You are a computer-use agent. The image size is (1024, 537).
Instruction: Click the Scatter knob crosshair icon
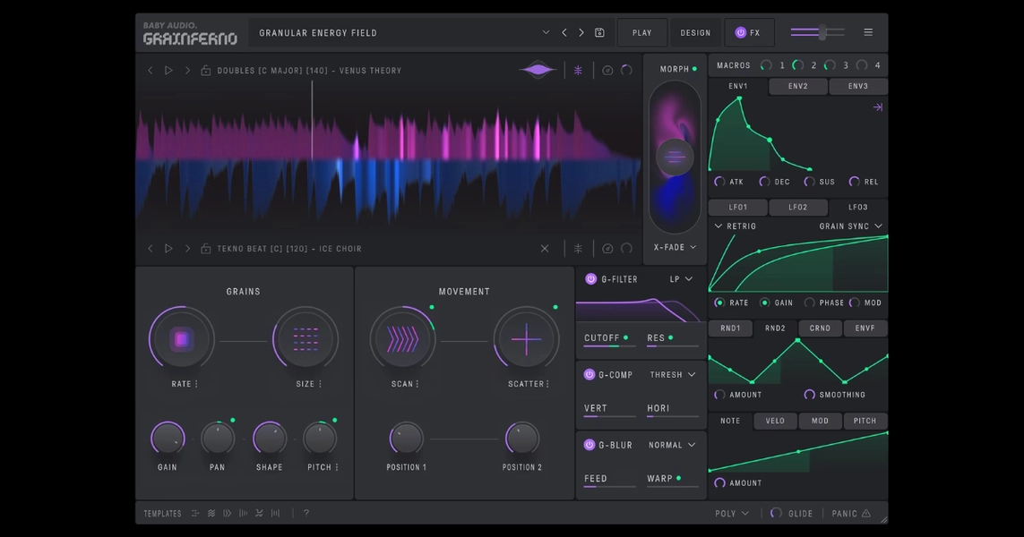click(527, 339)
